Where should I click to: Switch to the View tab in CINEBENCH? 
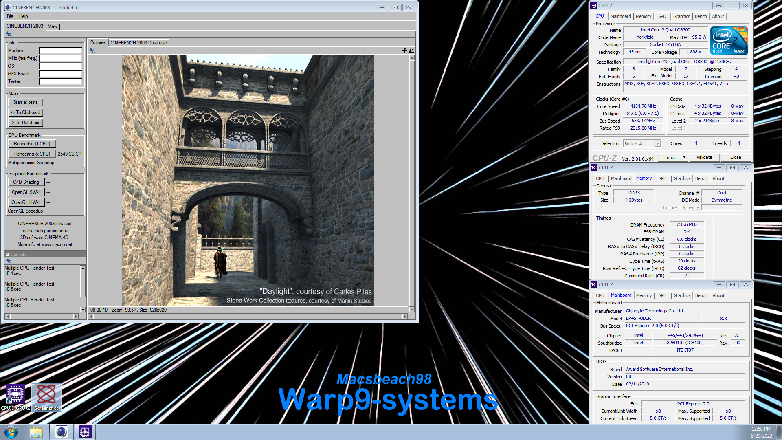pyautogui.click(x=53, y=26)
